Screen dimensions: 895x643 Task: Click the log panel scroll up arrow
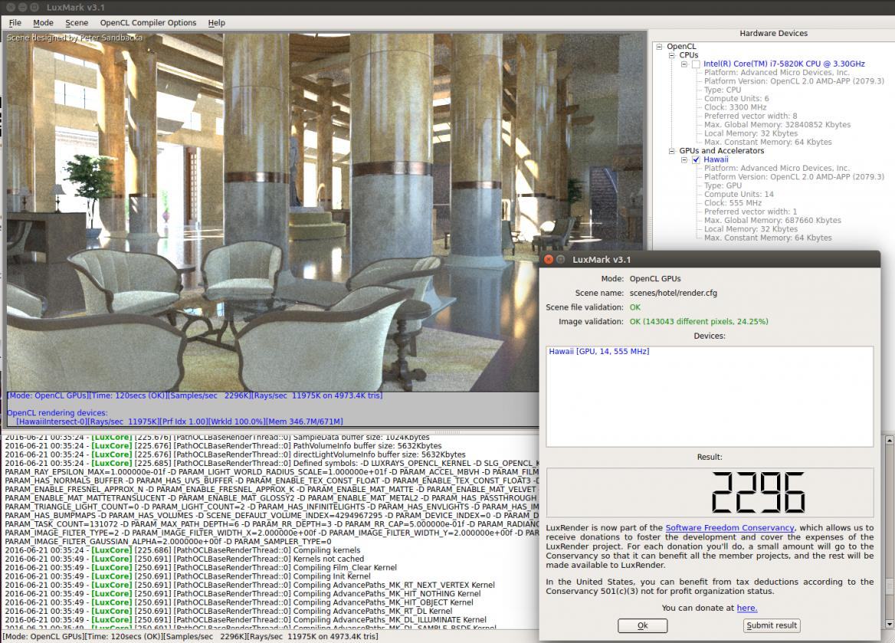point(889,440)
